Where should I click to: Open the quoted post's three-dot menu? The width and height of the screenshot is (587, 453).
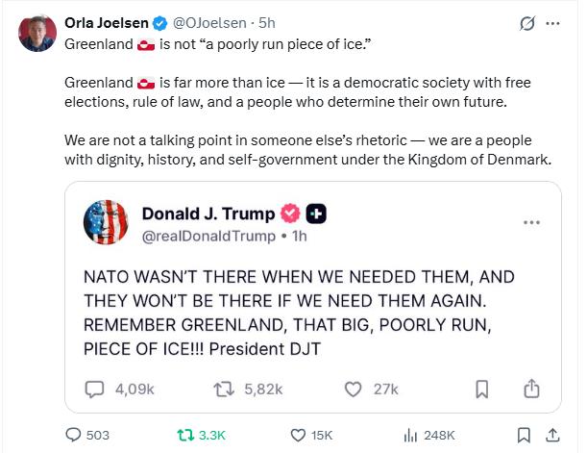pyautogui.click(x=531, y=223)
